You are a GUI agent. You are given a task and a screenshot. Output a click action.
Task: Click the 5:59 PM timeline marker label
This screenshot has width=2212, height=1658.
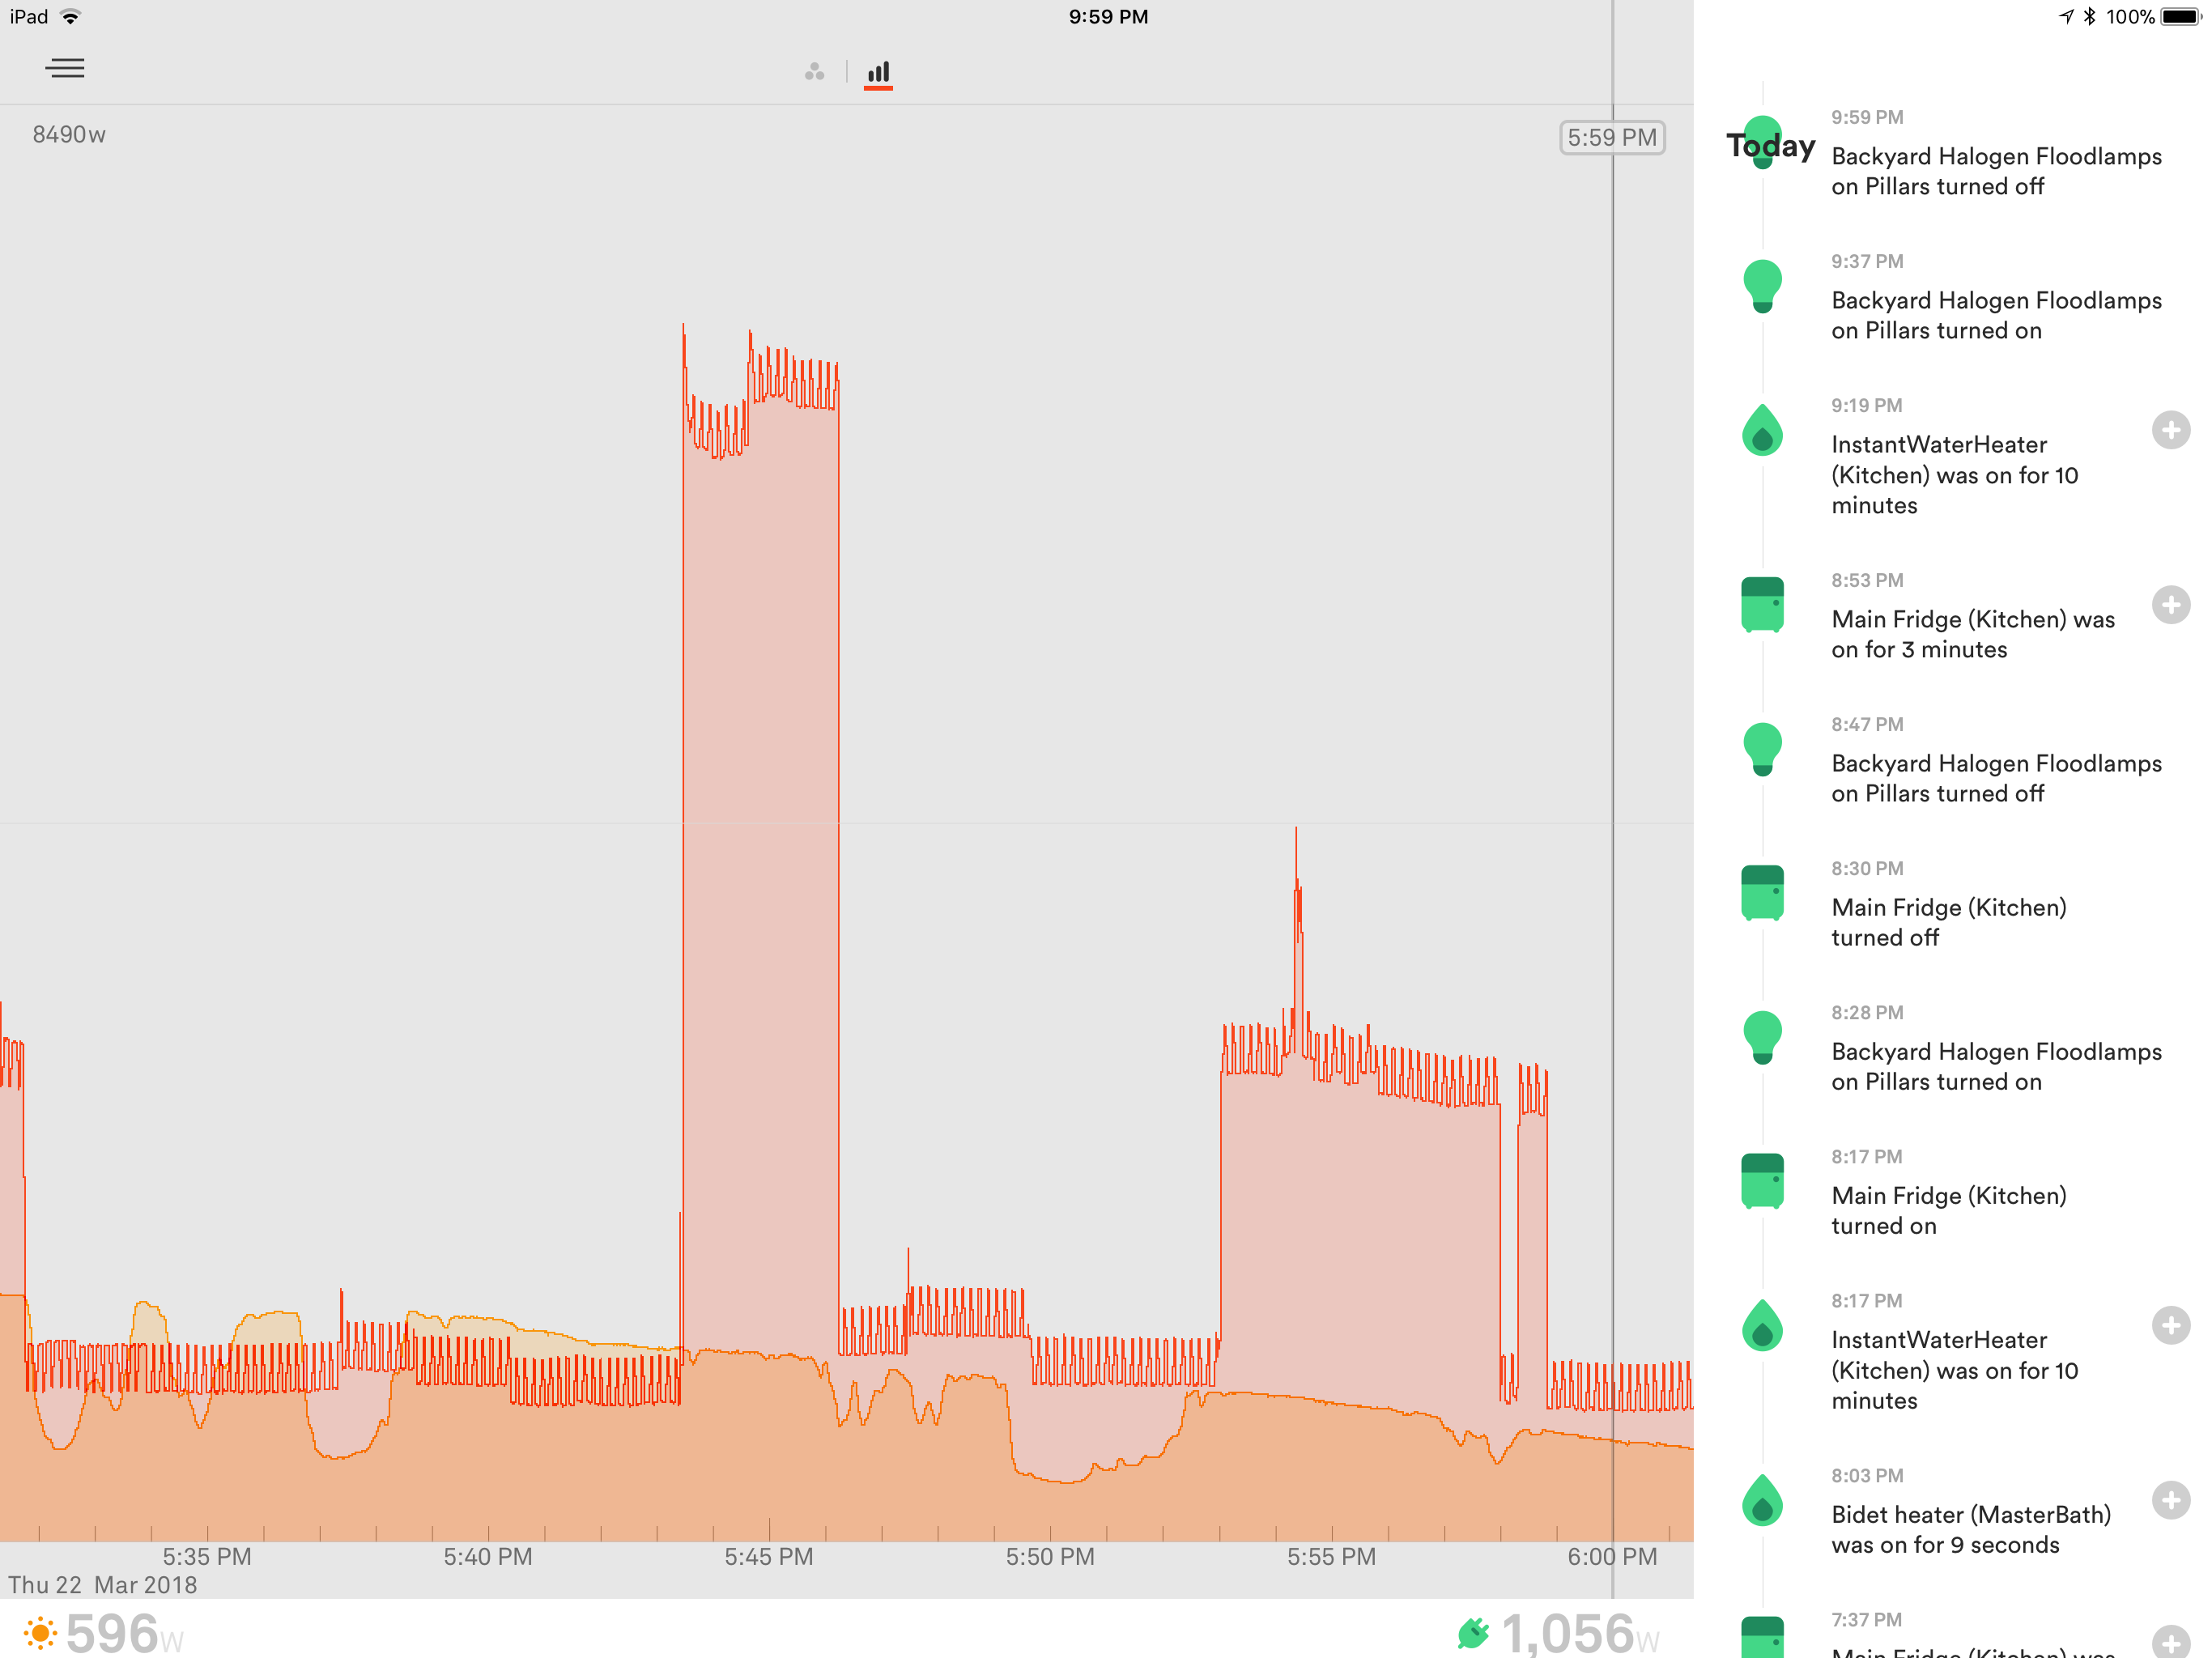(1611, 138)
